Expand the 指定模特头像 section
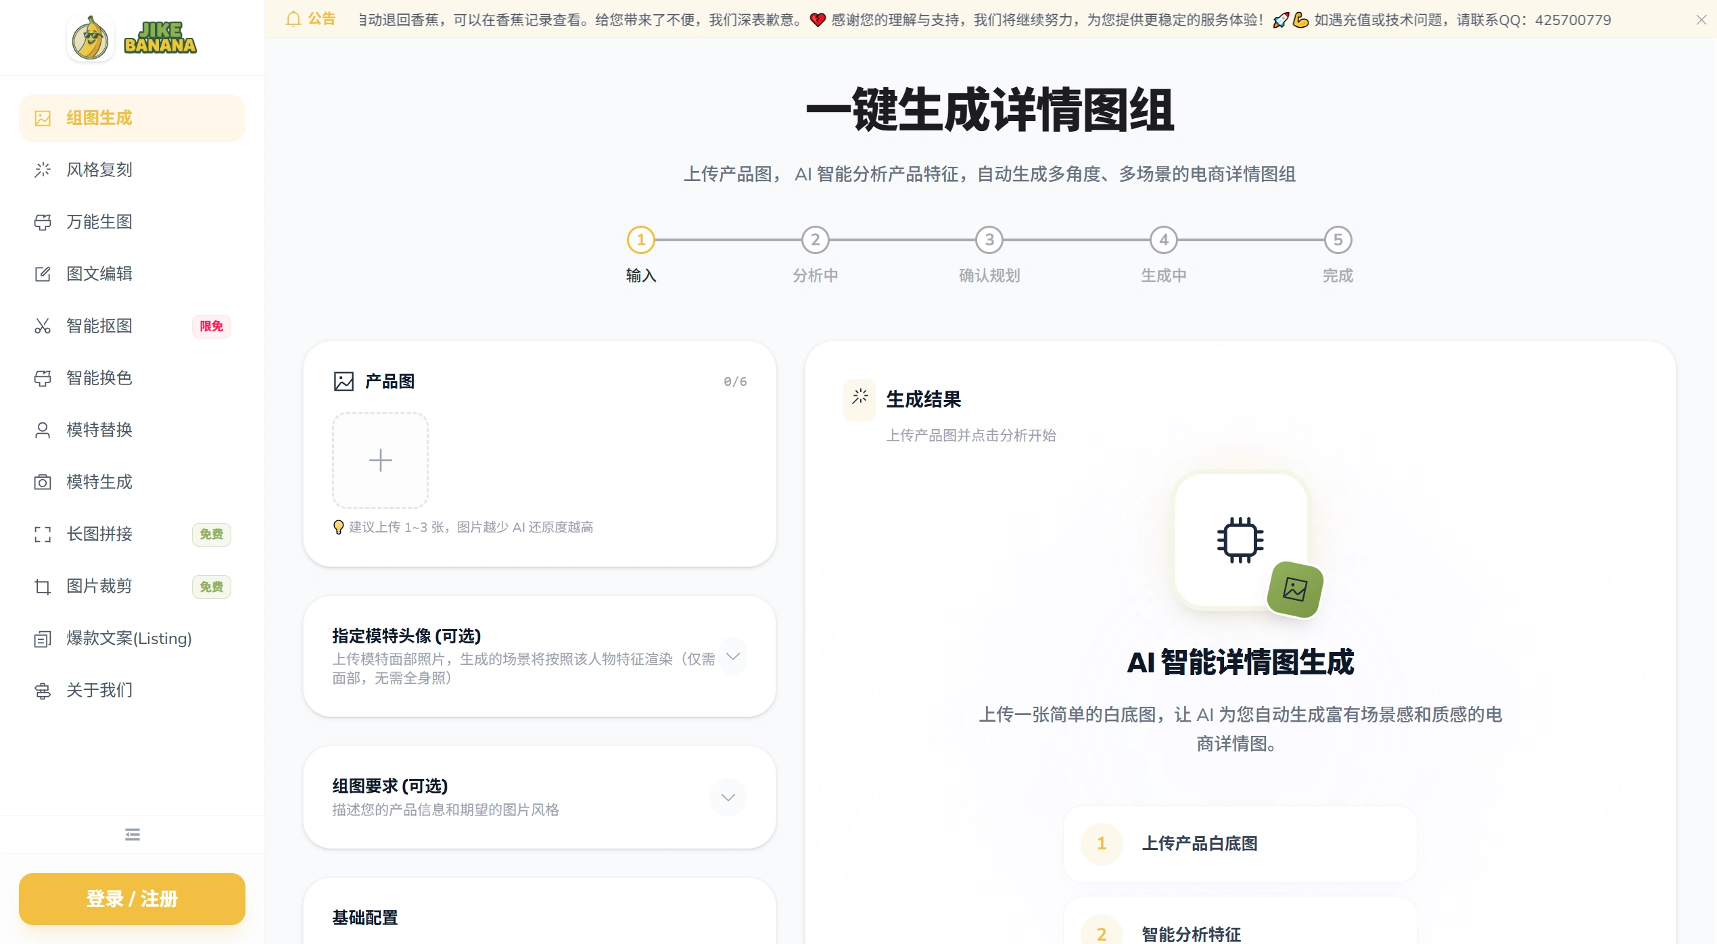 coord(733,656)
